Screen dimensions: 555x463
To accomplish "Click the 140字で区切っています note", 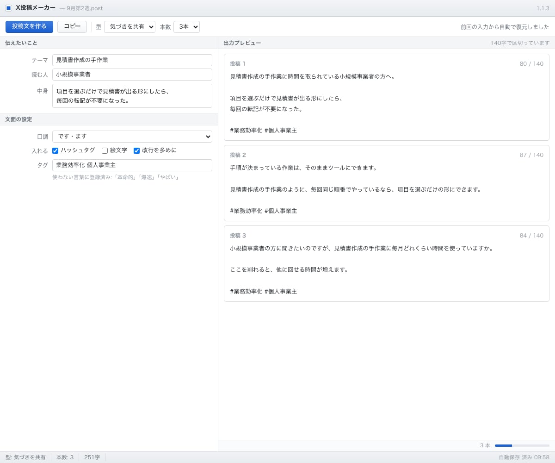I will [520, 43].
